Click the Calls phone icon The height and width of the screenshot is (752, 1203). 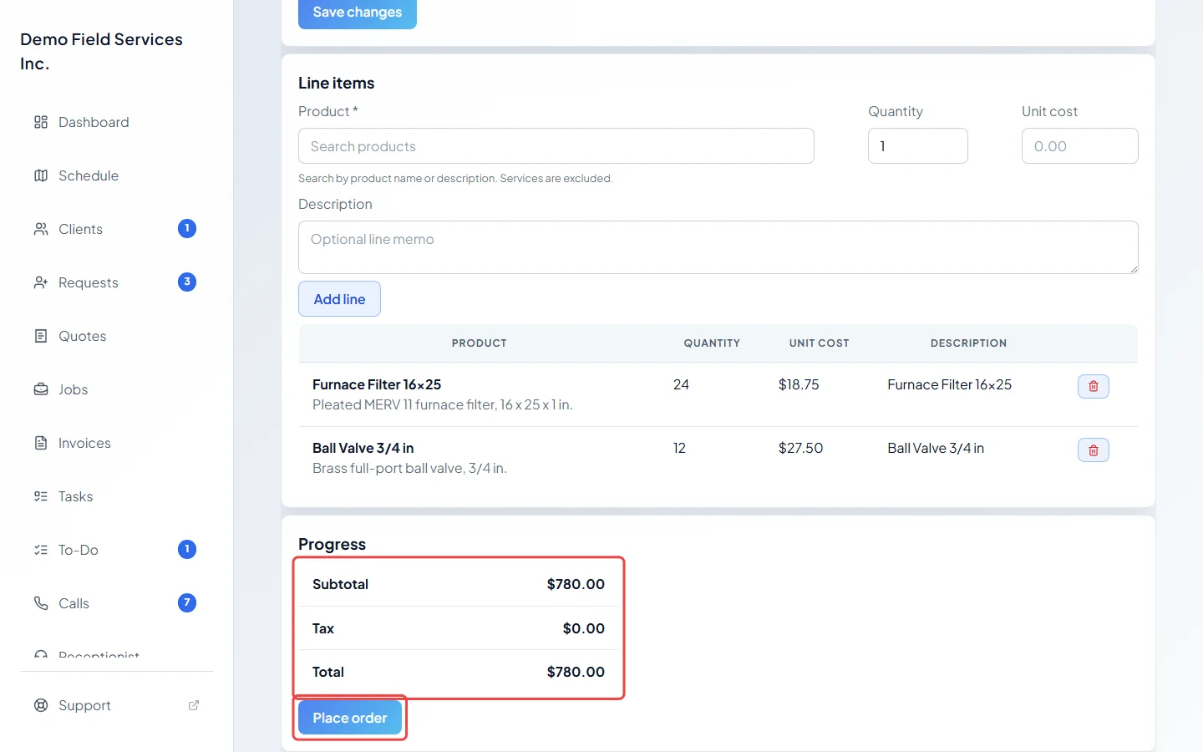pos(41,603)
